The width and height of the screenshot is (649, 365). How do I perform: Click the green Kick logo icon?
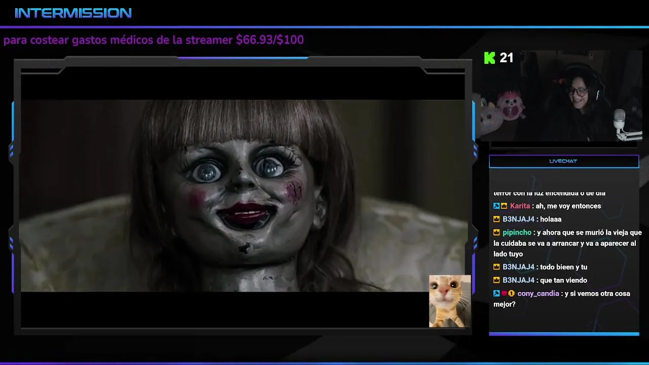tap(489, 58)
